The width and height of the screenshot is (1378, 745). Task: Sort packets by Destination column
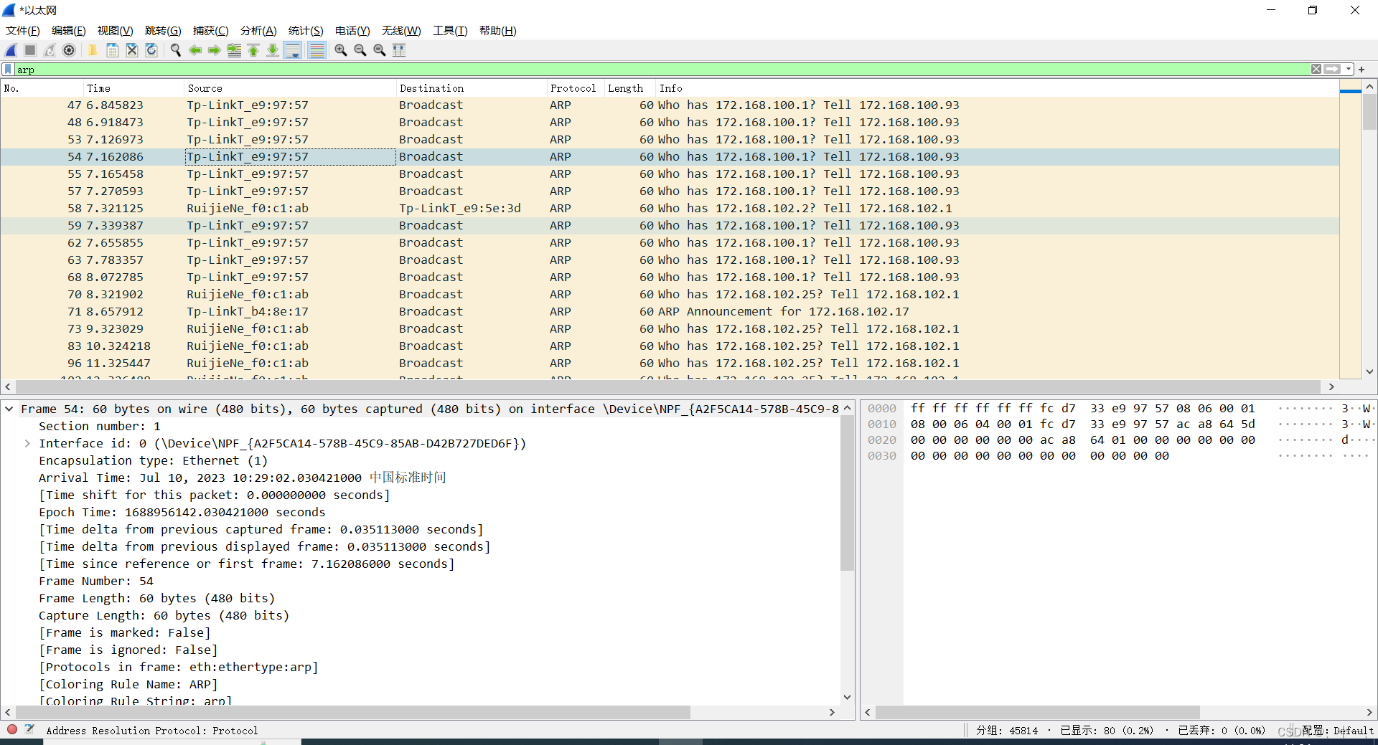472,88
